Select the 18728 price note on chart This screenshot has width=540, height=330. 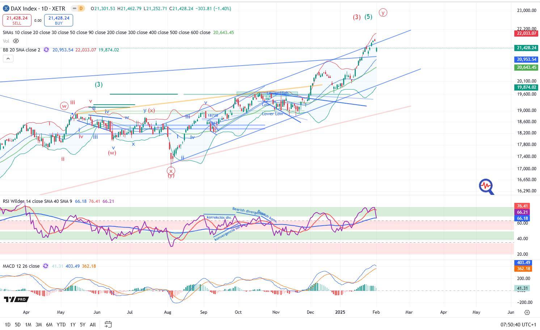click(x=213, y=116)
